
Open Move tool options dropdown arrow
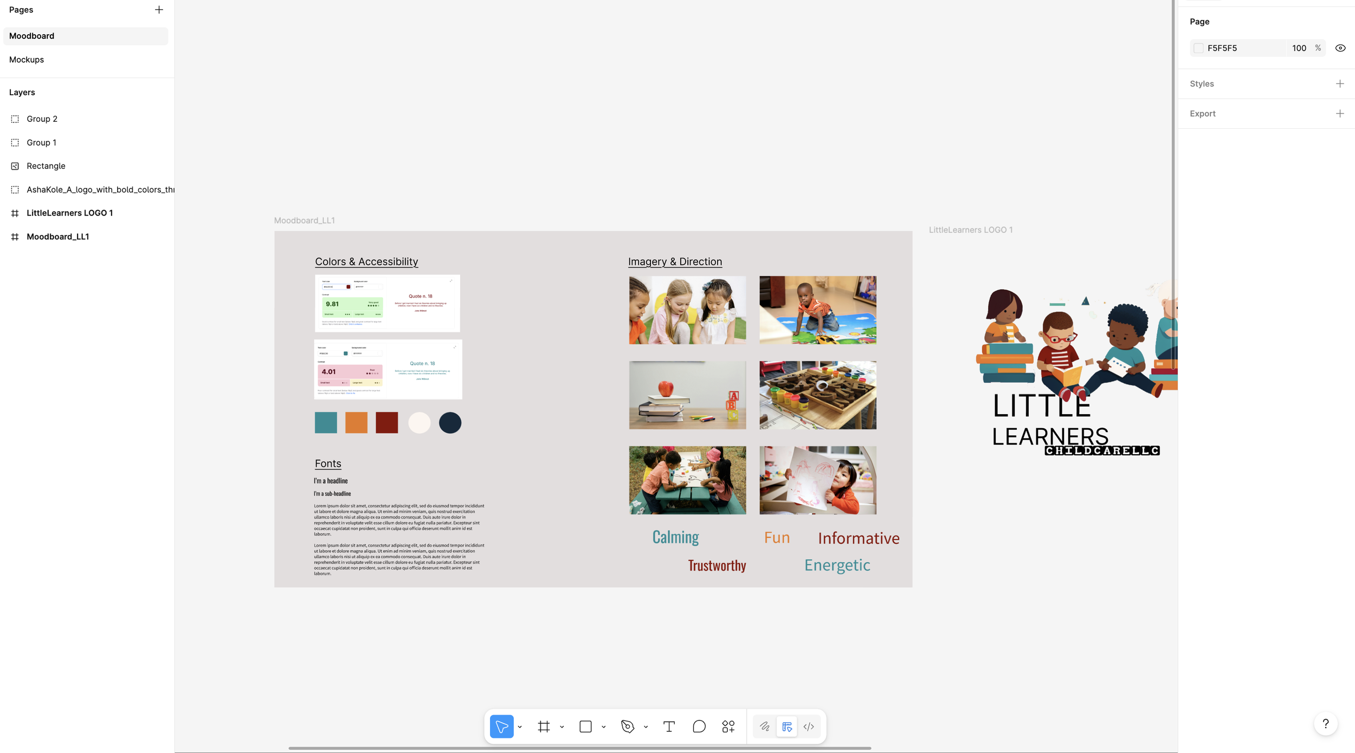[520, 727]
